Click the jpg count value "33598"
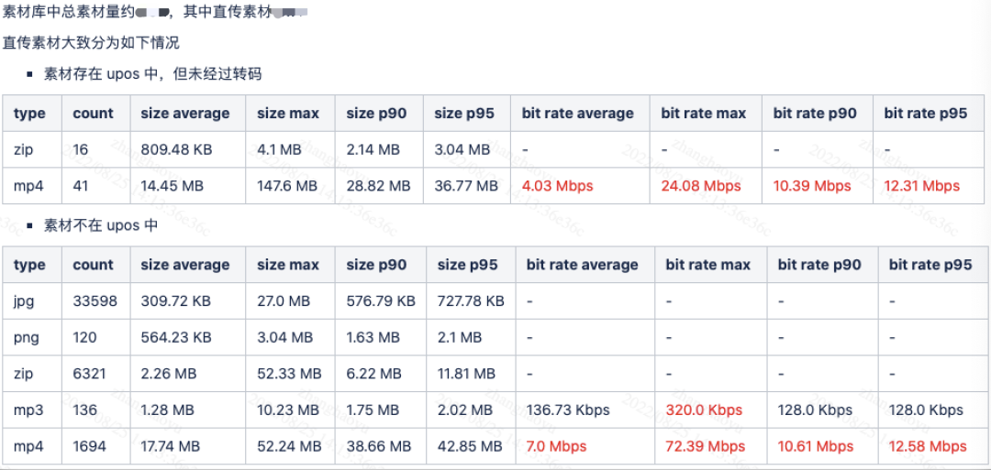Image resolution: width=991 pixels, height=470 pixels. [95, 301]
